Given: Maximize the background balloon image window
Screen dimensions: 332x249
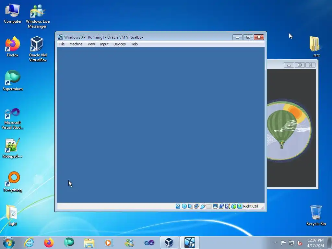Looking at the screenshot, I should pyautogui.click(x=300, y=65).
